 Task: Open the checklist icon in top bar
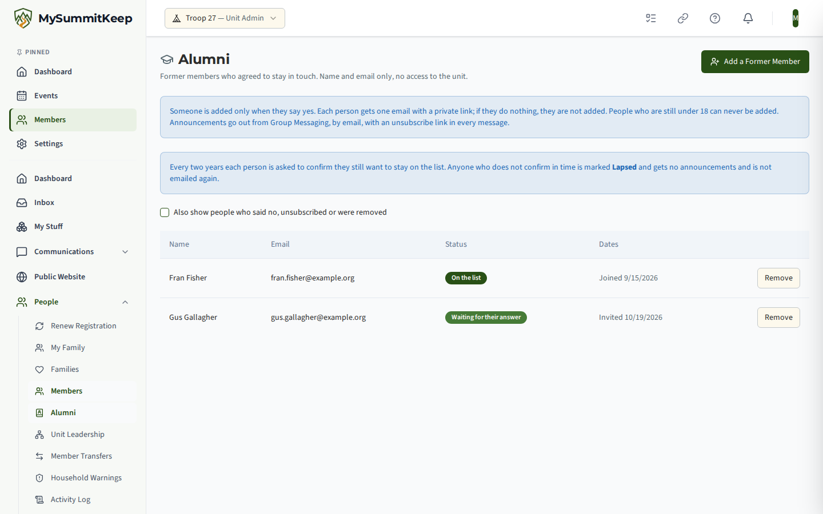[651, 18]
